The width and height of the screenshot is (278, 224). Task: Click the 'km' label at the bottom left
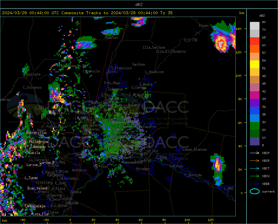[x=4, y=221]
